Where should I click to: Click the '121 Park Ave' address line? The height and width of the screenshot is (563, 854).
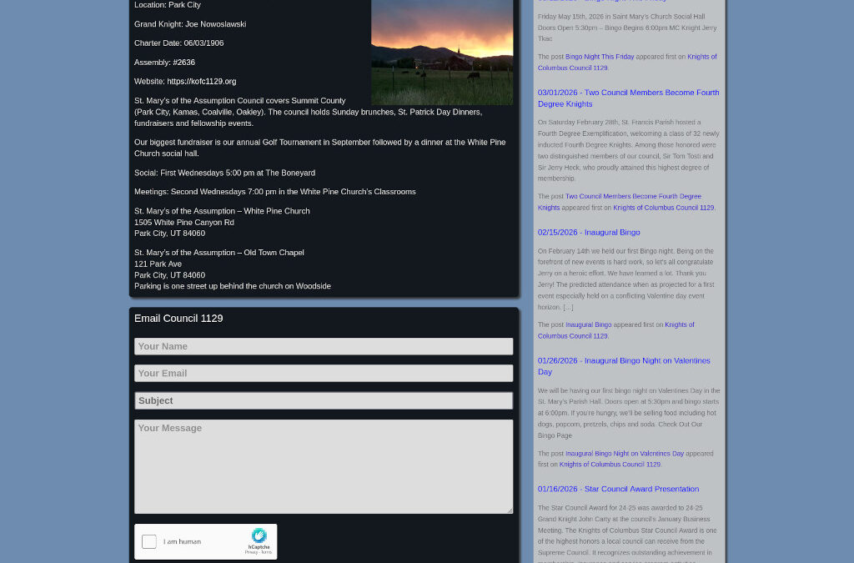coord(158,264)
